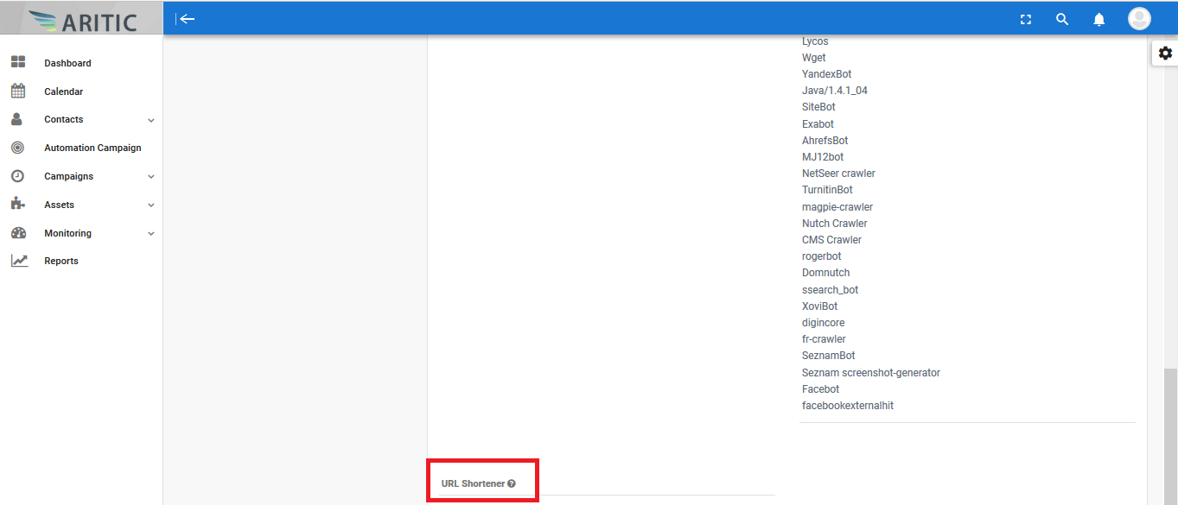This screenshot has width=1178, height=505.
Task: Click the Automation Campaign target icon
Action: pyautogui.click(x=17, y=148)
